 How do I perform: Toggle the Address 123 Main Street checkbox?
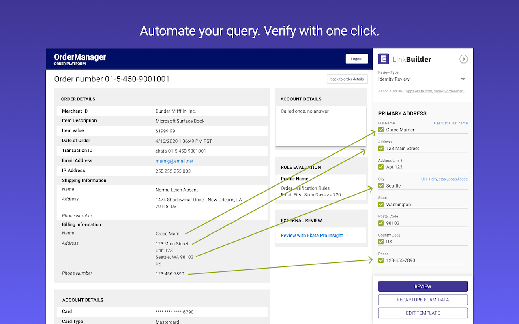(x=381, y=148)
